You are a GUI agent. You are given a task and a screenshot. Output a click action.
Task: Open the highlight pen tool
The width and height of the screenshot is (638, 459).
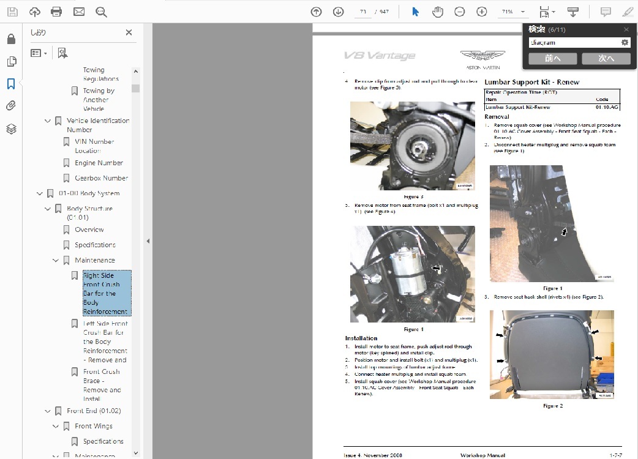[x=628, y=12]
